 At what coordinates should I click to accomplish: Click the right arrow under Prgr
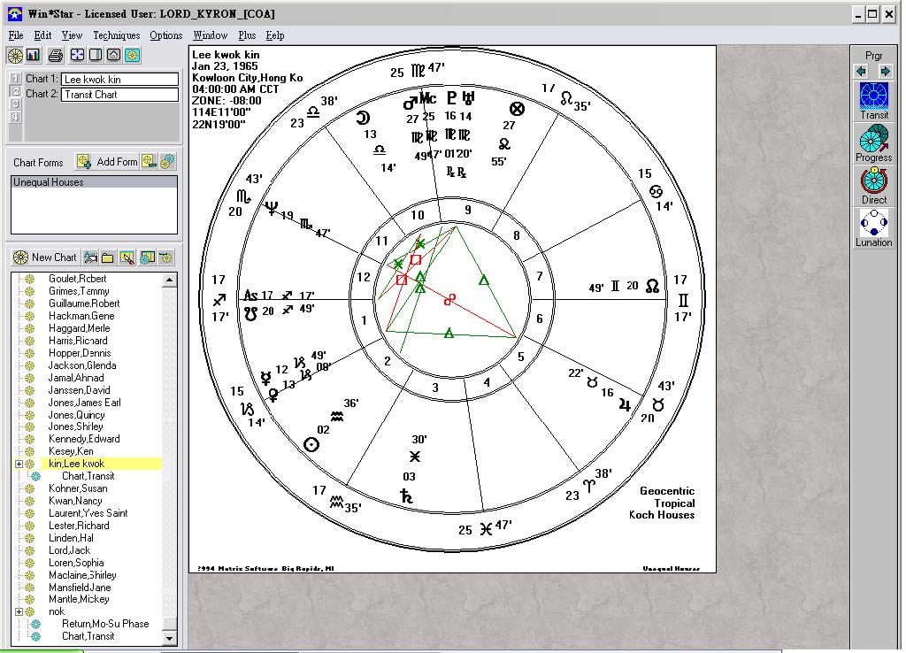(884, 71)
